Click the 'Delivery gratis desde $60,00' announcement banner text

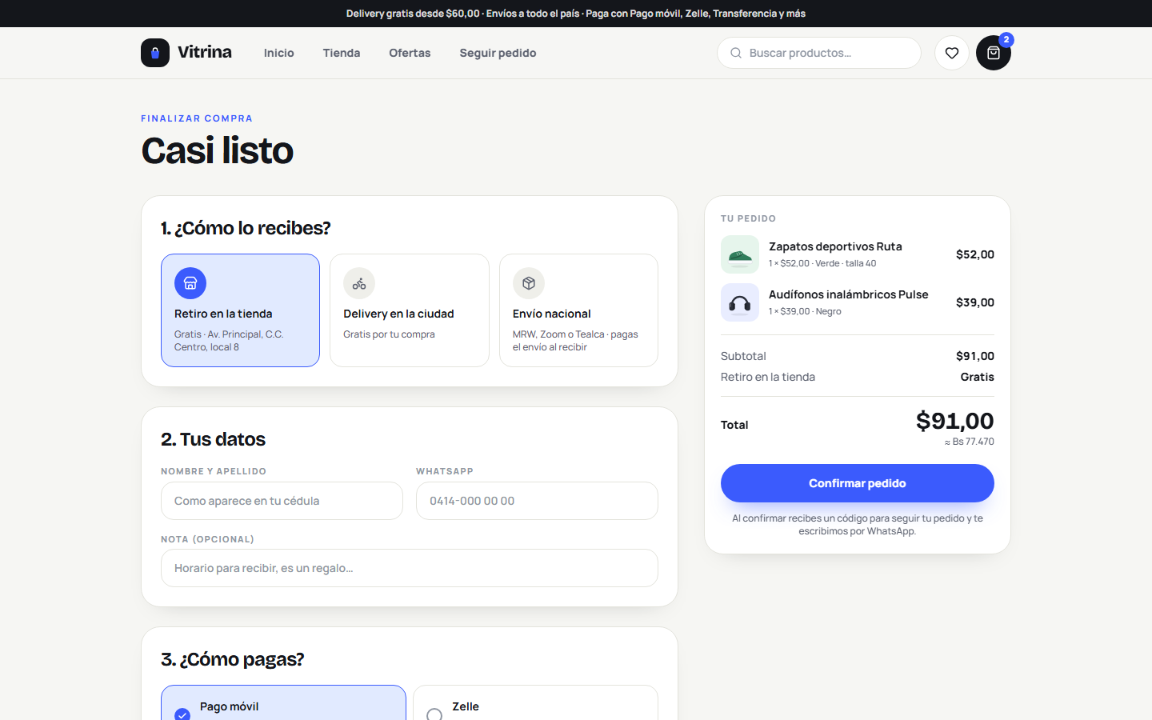click(x=576, y=14)
